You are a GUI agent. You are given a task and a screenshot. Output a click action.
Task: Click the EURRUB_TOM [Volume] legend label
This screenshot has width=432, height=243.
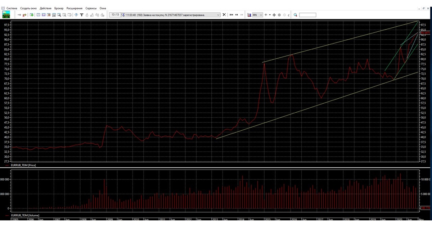pyautogui.click(x=26, y=215)
